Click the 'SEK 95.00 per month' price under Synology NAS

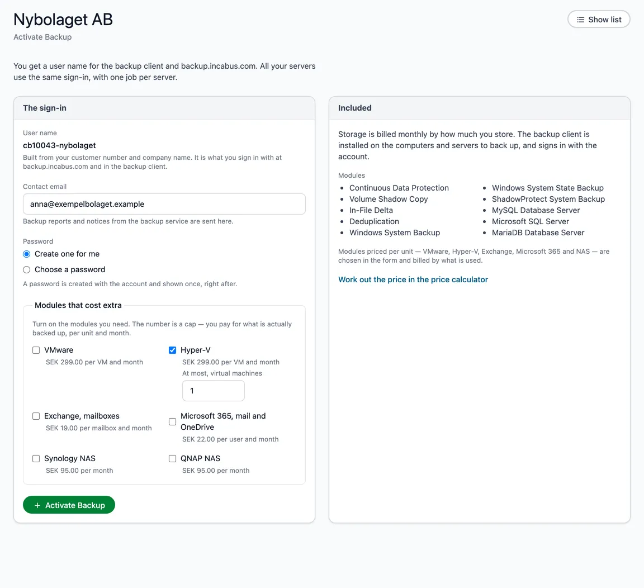79,470
